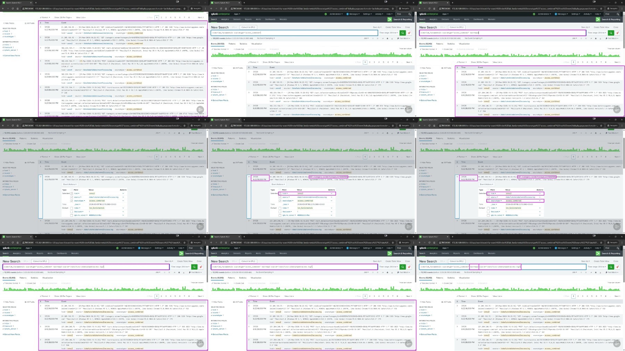Click Next page link in top-left screenshot
This screenshot has height=351, width=625.
pos(200,17)
